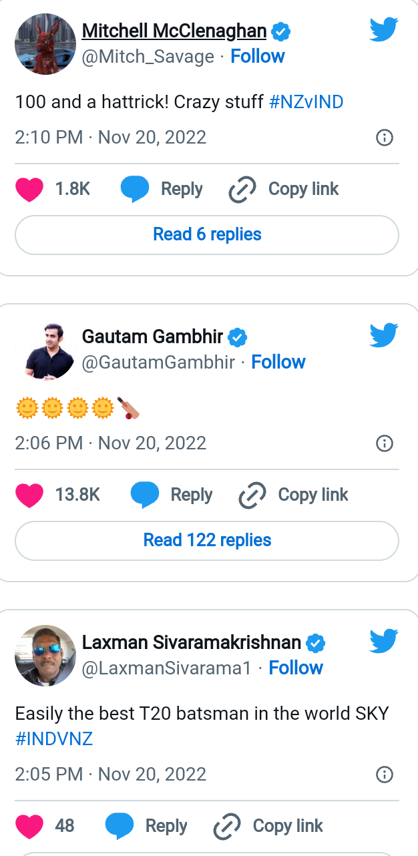The height and width of the screenshot is (856, 418).
Task: Follow @Mitch_Savage
Action: pos(258,56)
